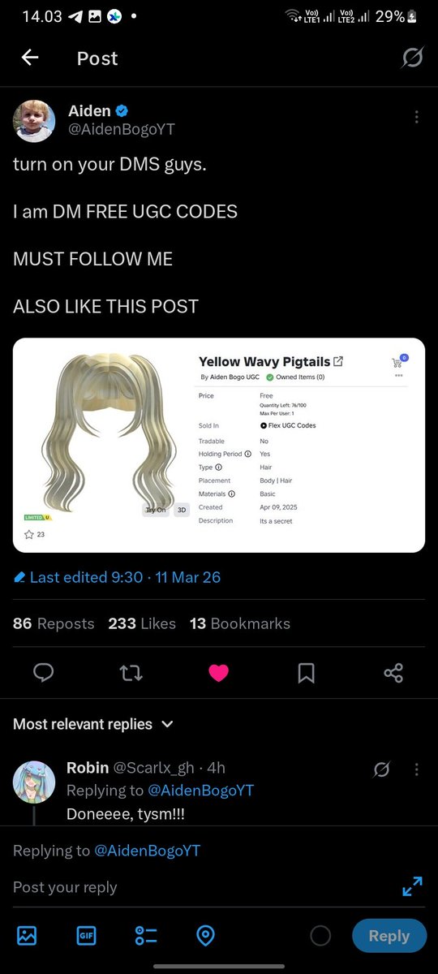
Task: Open Aiden post's three-dot menu
Action: point(416,117)
